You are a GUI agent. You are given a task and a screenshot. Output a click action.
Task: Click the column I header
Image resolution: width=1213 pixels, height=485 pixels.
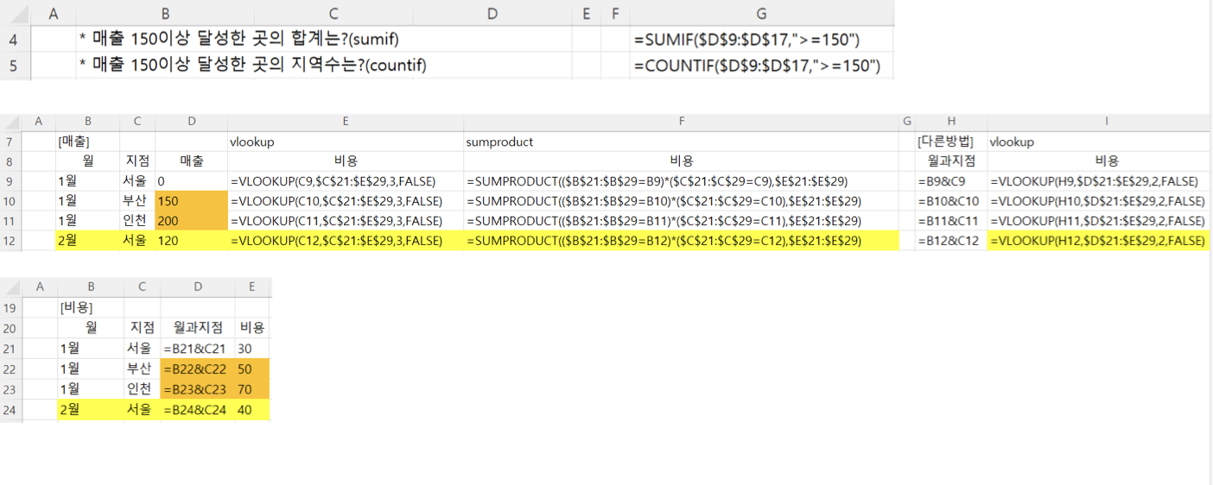tap(1106, 122)
